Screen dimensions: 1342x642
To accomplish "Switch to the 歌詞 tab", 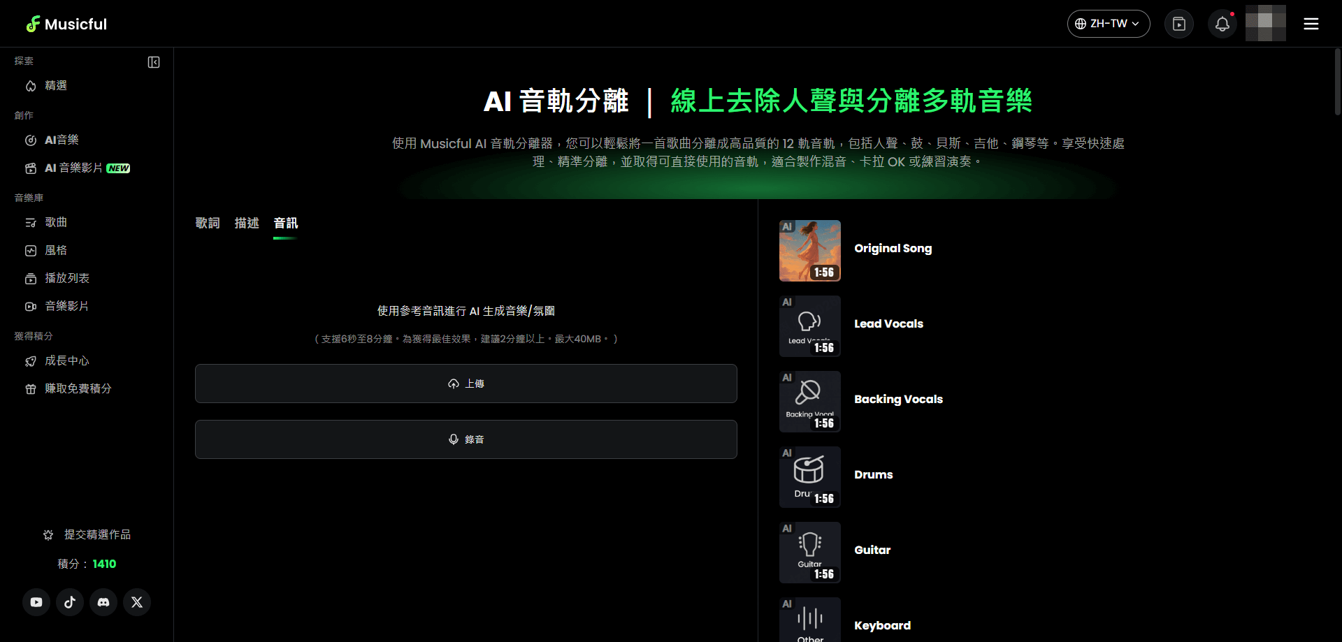I will tap(207, 223).
